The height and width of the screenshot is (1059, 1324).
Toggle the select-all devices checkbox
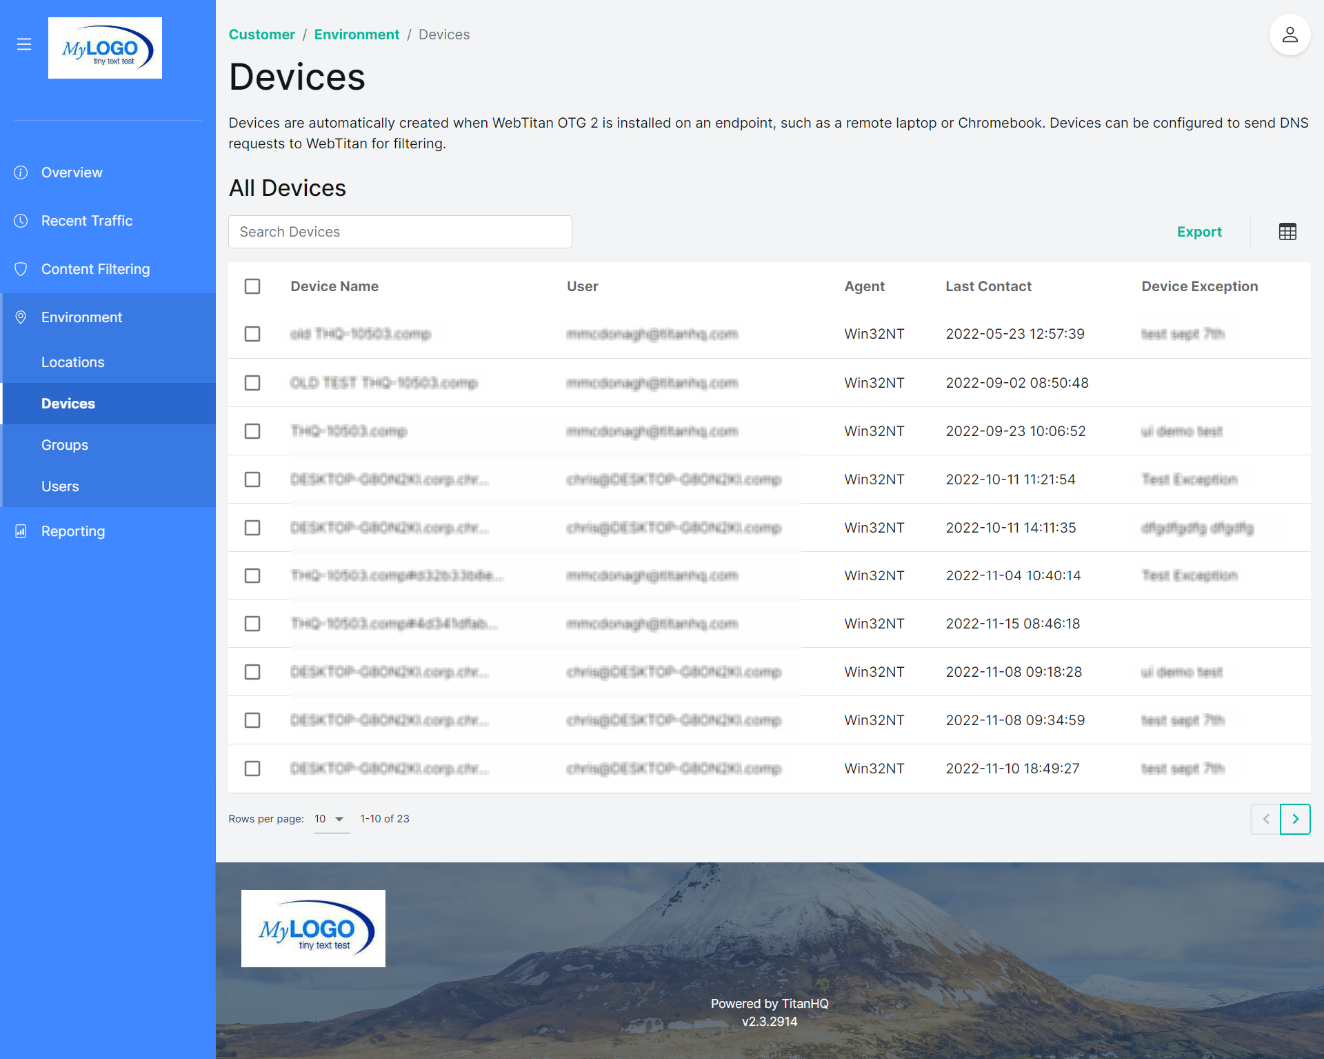(252, 286)
